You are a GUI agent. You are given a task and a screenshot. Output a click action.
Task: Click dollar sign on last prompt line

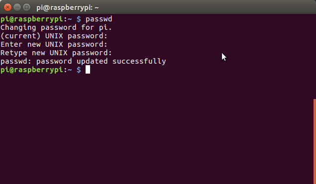click(x=79, y=70)
